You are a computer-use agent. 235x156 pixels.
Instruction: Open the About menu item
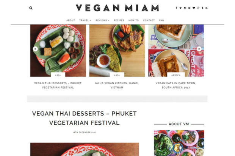click(x=70, y=20)
